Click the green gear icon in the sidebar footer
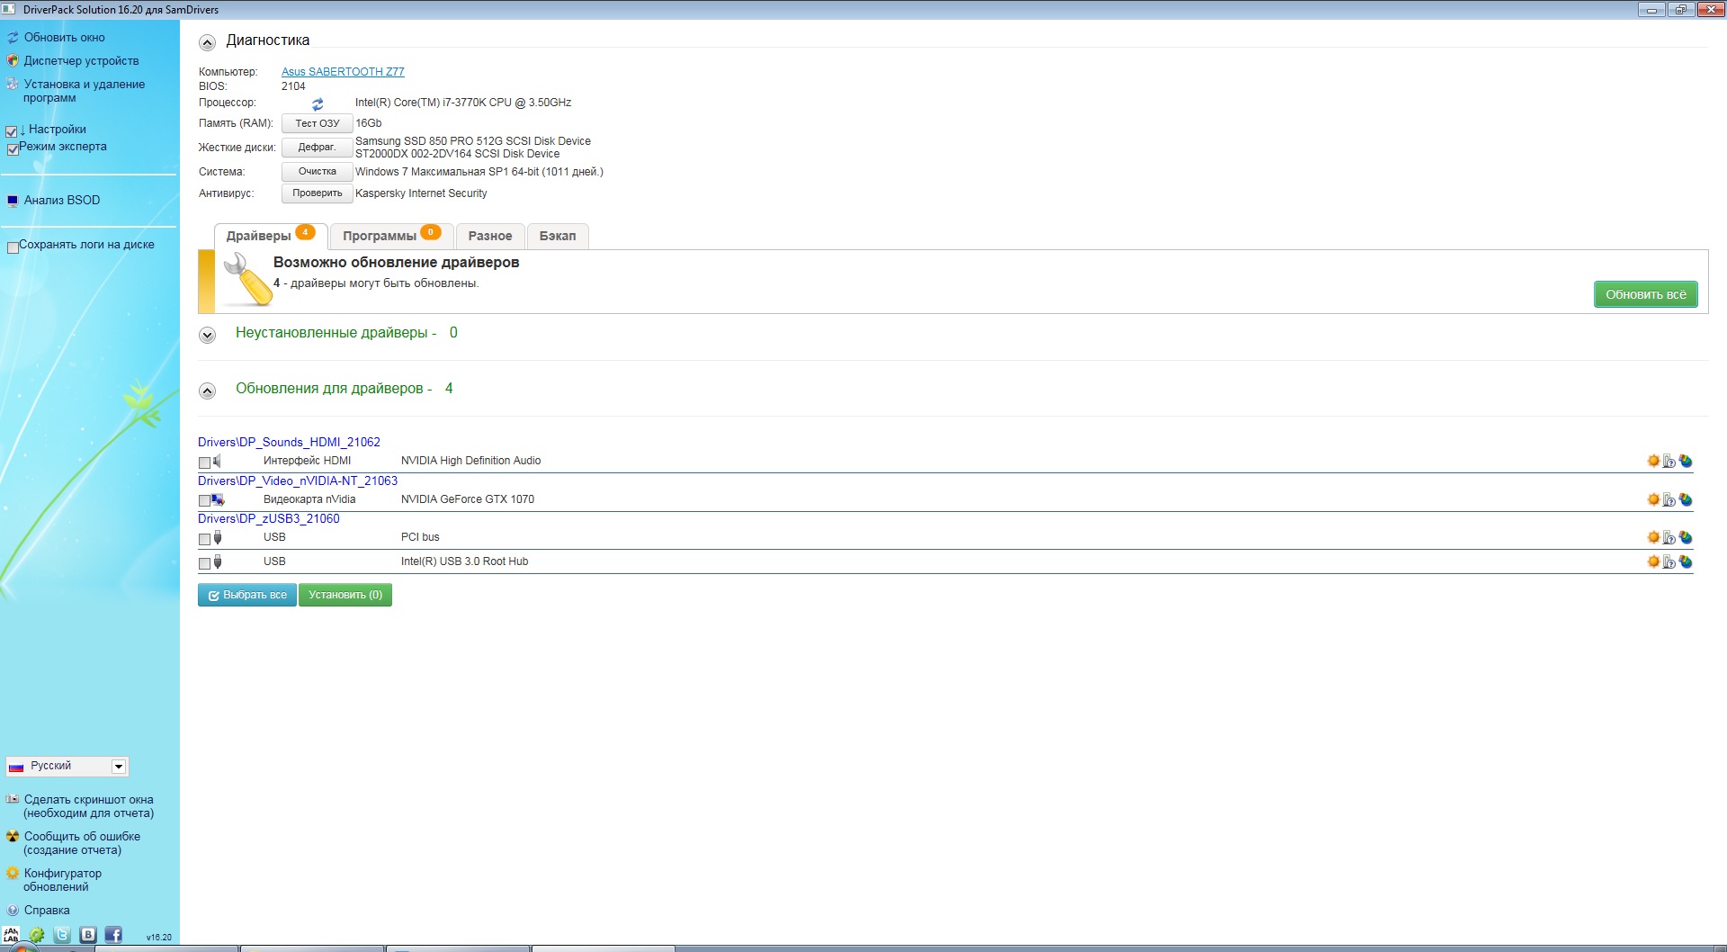The height and width of the screenshot is (952, 1727). pos(37,935)
